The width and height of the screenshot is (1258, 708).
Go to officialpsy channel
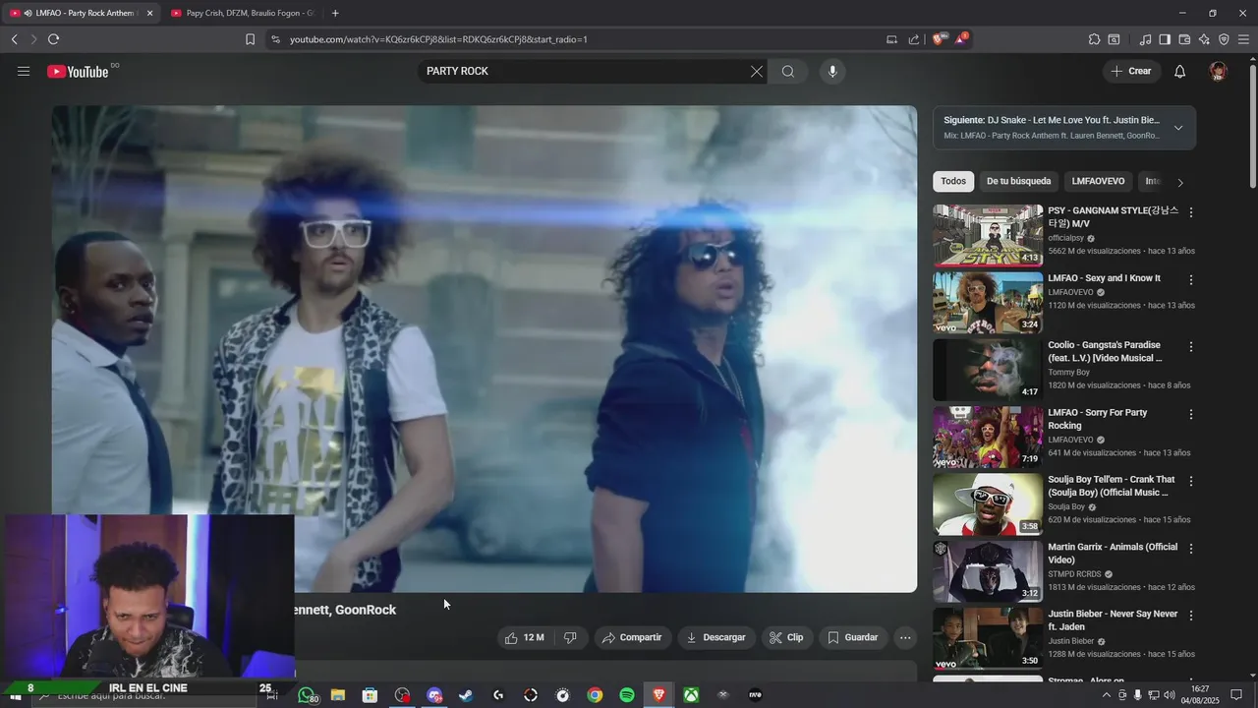click(1065, 238)
